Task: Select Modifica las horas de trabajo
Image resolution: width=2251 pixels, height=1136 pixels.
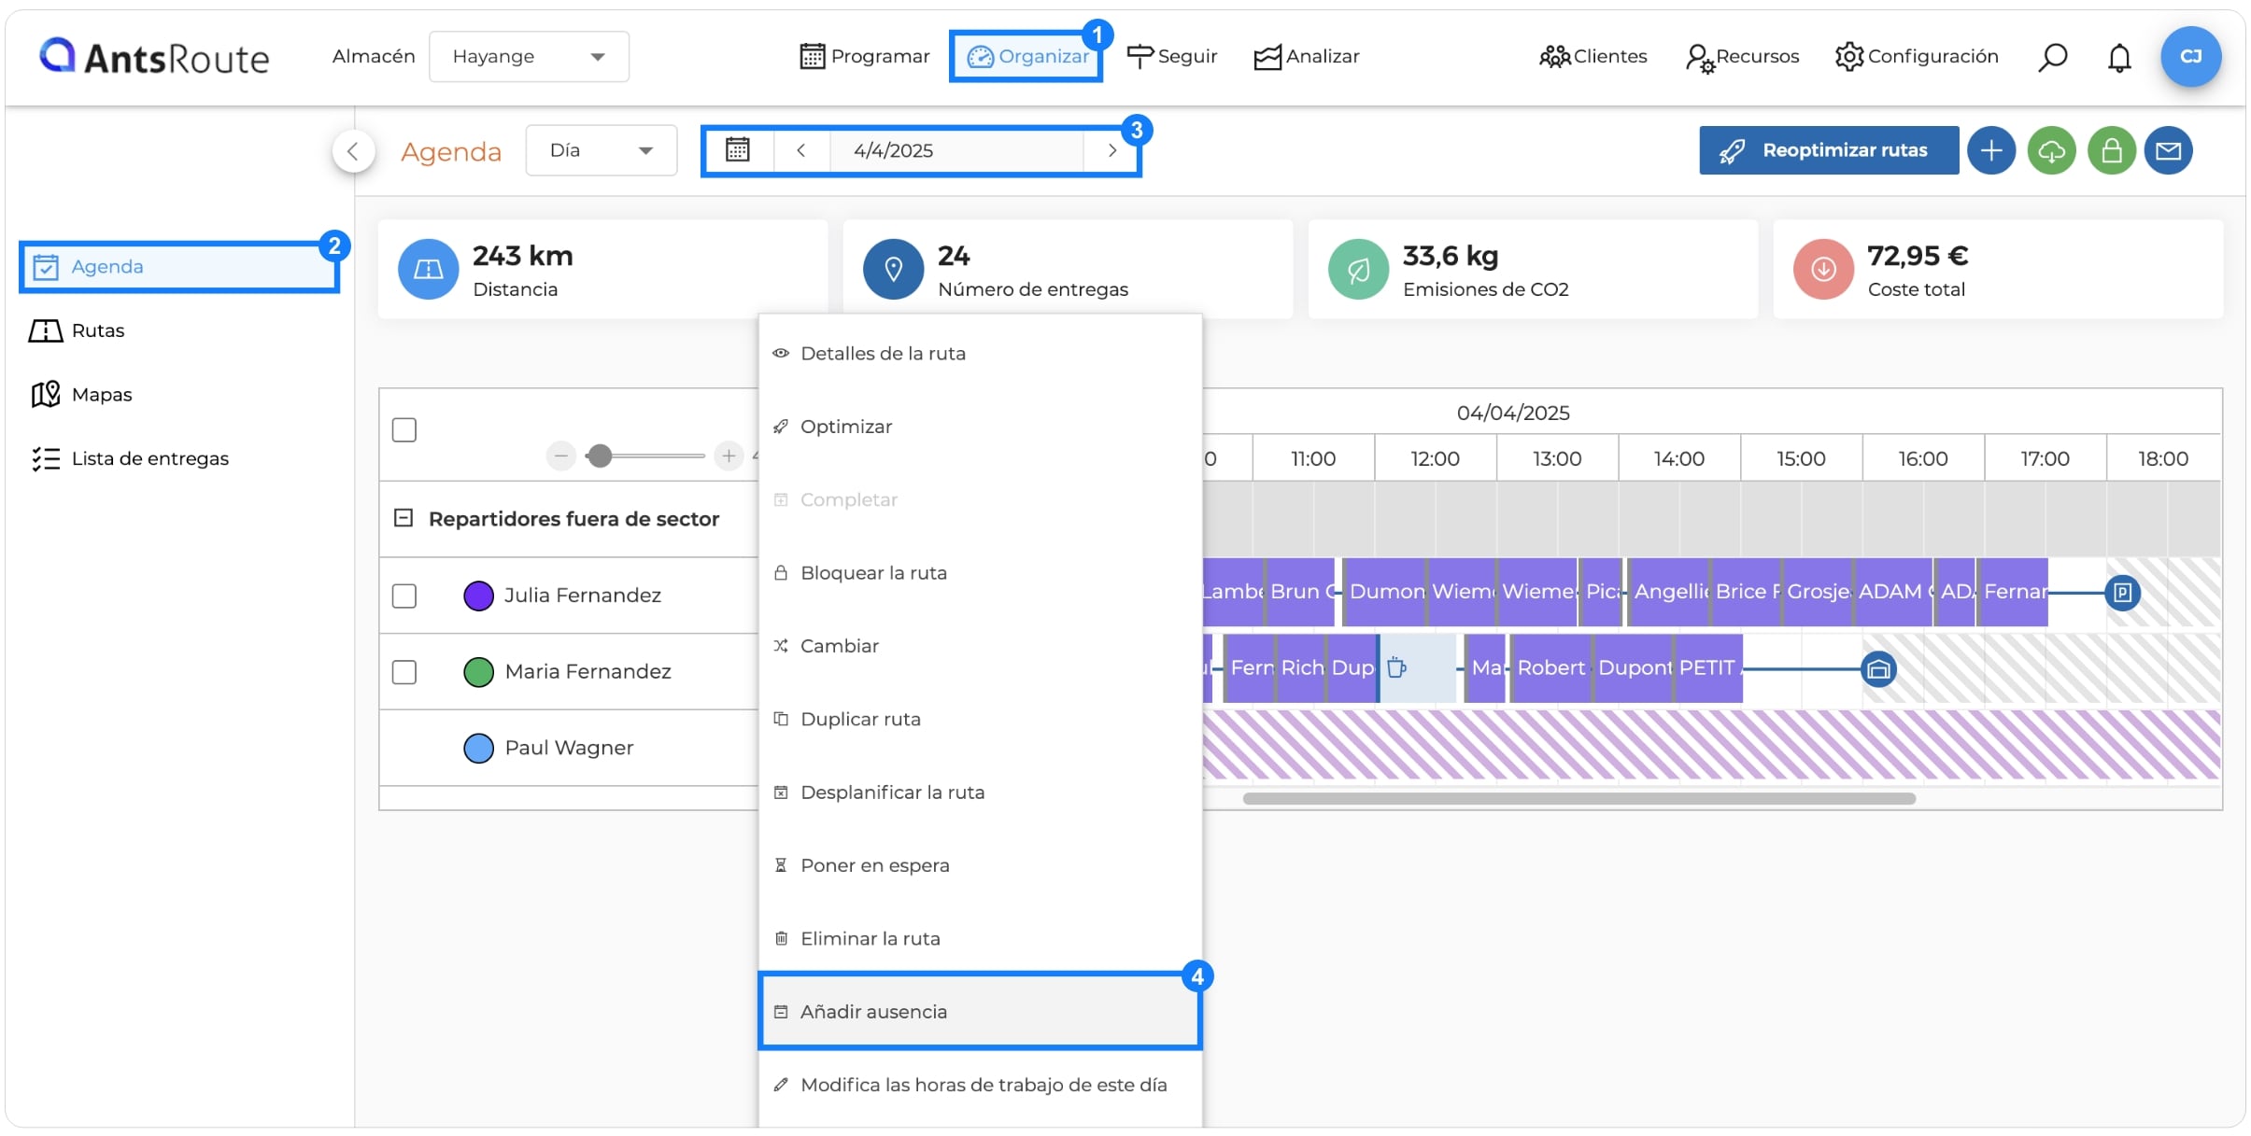Action: [x=980, y=1085]
